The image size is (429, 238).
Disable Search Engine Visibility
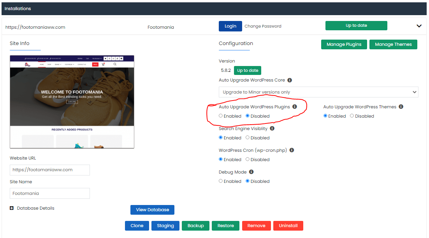pyautogui.click(x=248, y=138)
